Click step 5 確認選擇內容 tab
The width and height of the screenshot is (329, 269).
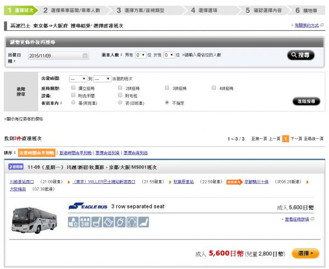pyautogui.click(x=264, y=10)
